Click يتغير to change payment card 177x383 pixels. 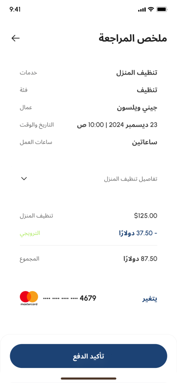pyautogui.click(x=150, y=299)
